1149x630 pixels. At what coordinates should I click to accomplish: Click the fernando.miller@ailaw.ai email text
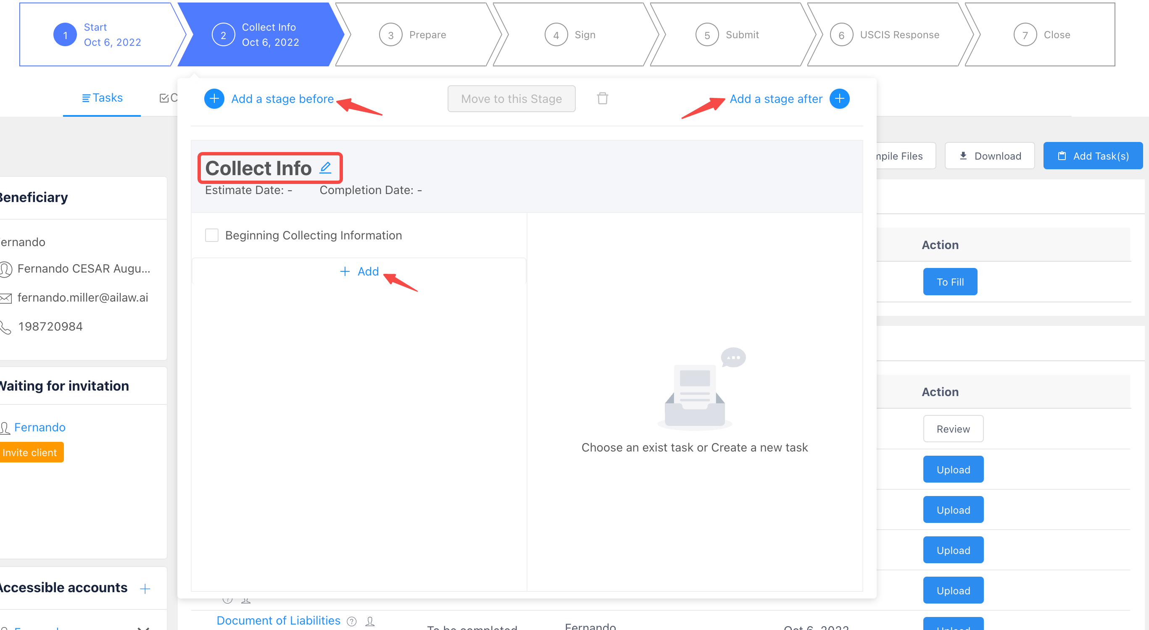point(82,297)
